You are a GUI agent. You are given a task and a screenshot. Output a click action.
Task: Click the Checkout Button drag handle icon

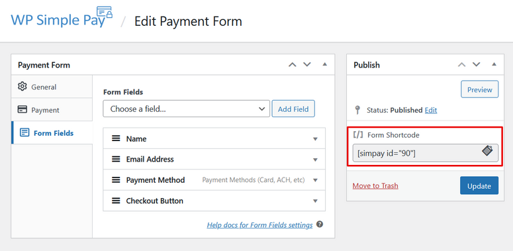tap(116, 201)
